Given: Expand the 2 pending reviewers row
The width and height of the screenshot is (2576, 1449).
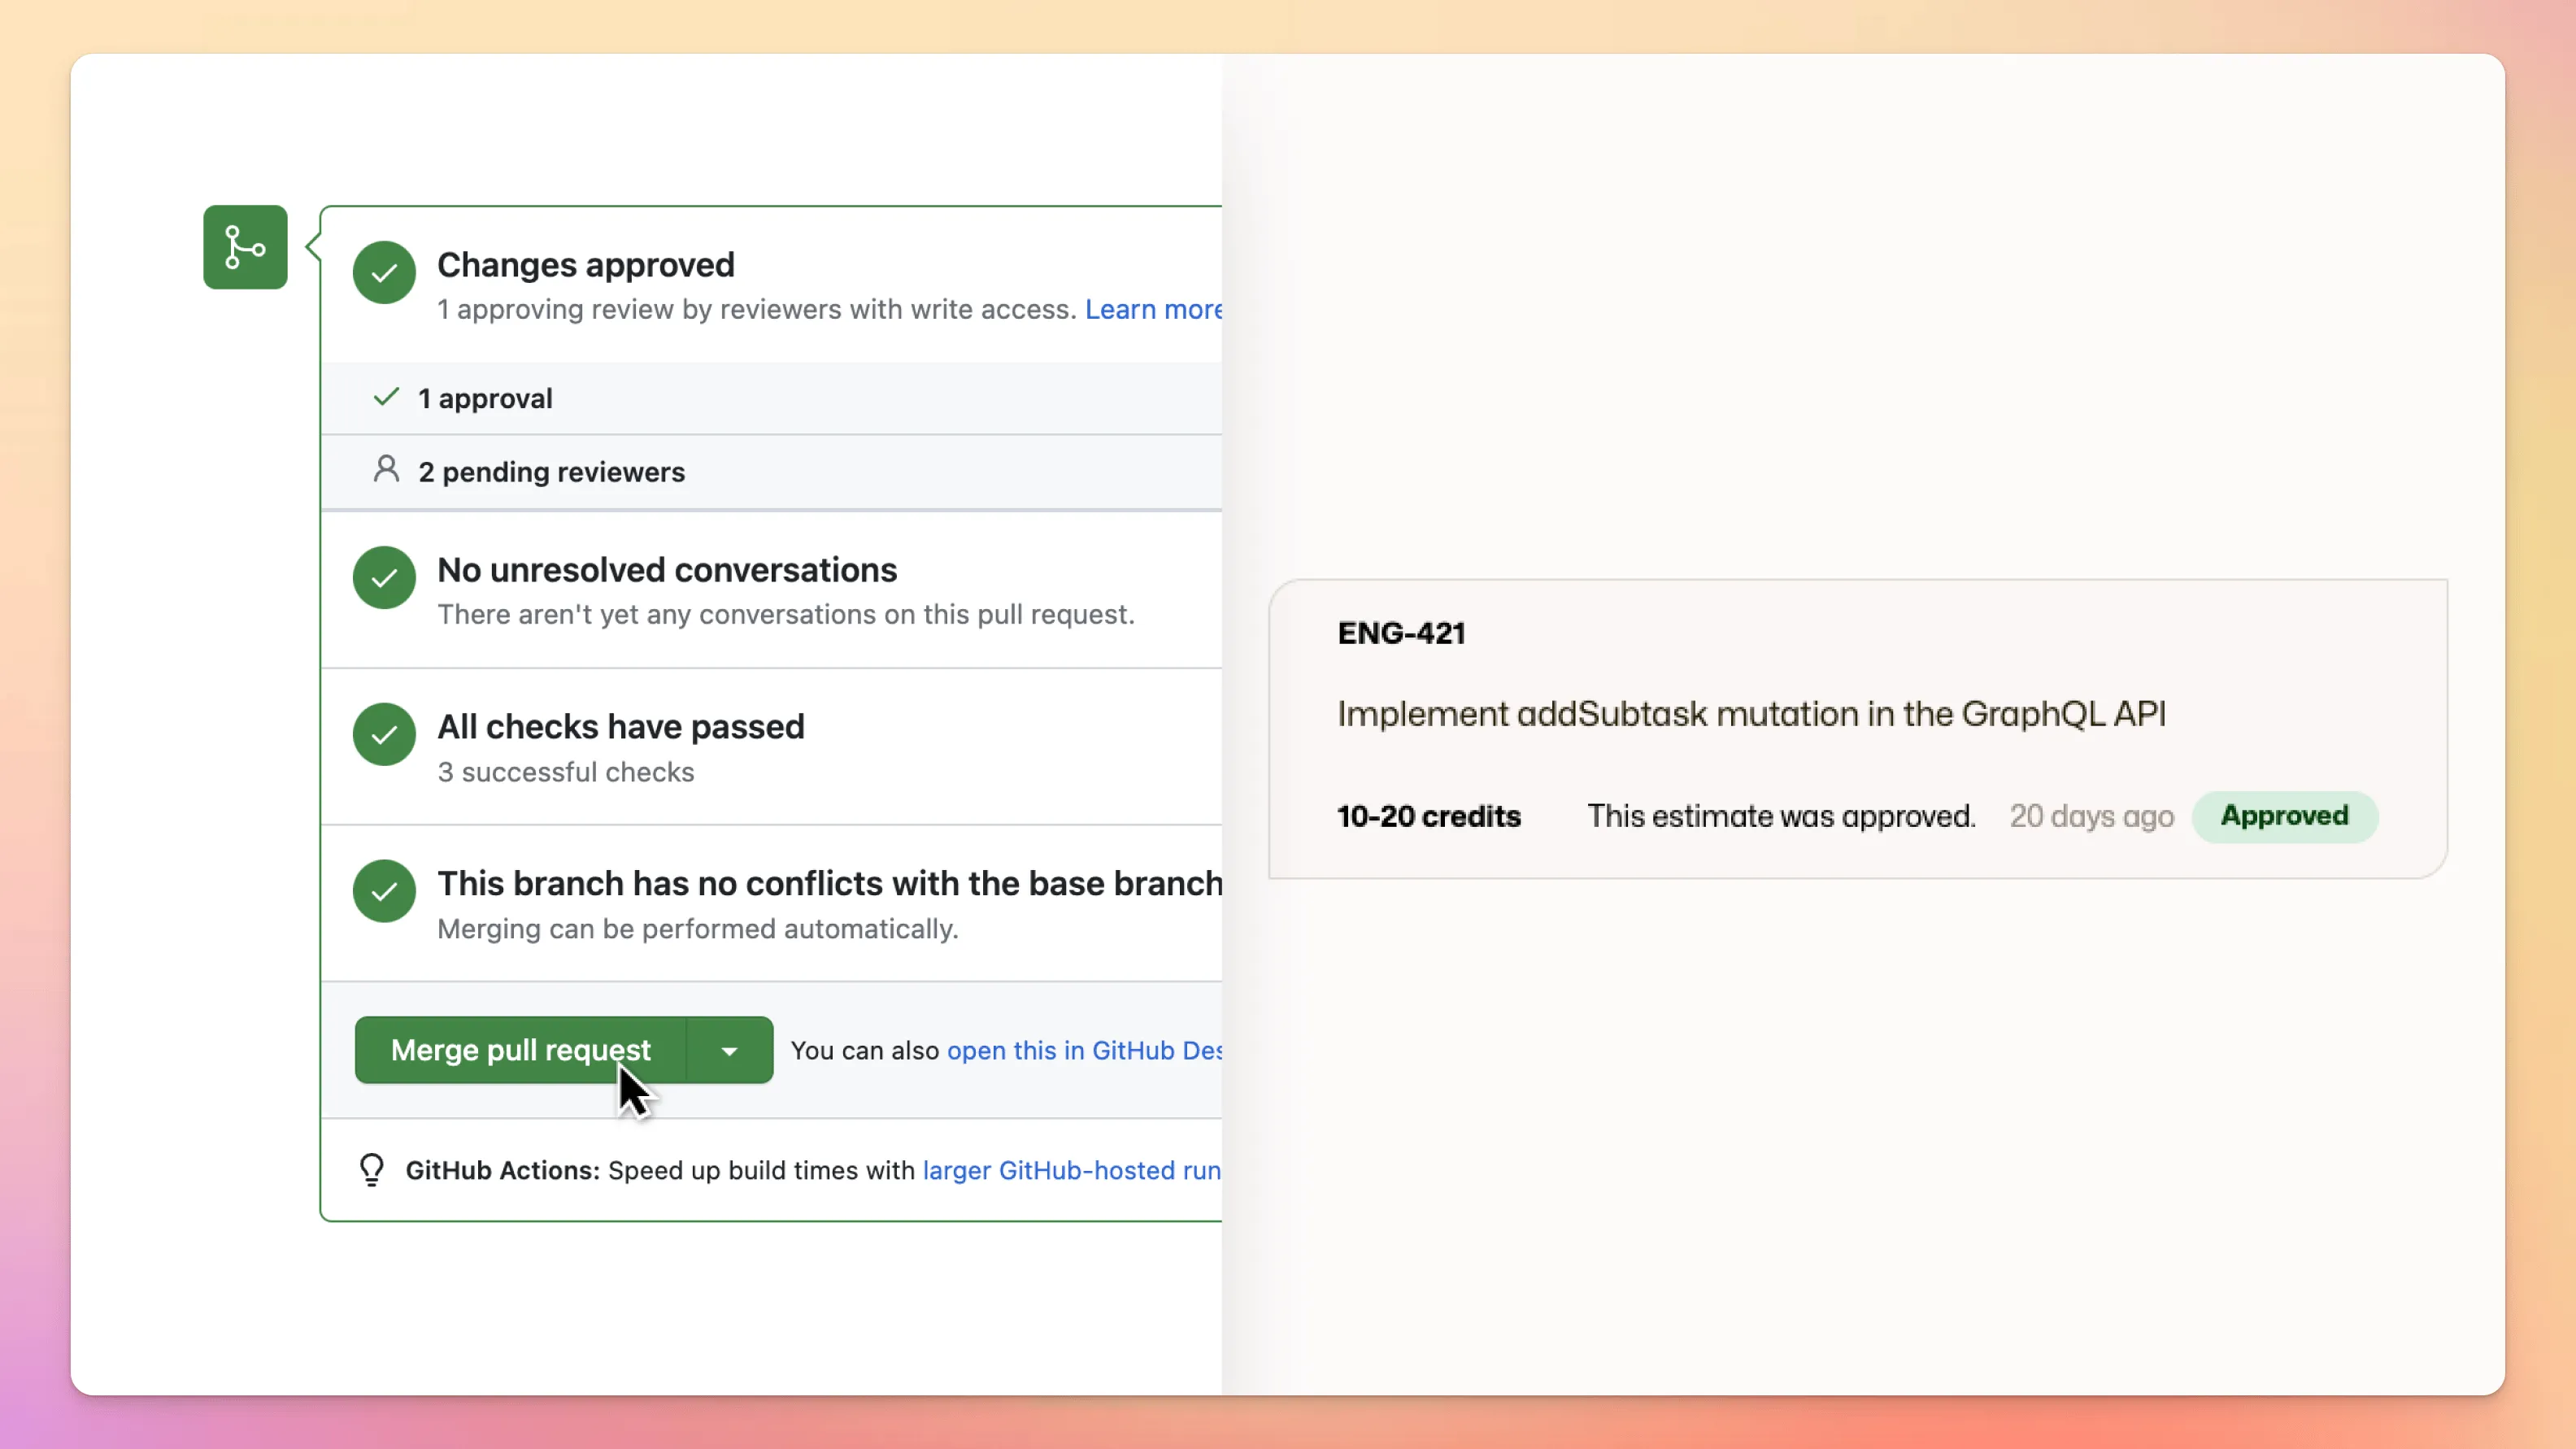Looking at the screenshot, I should 552,472.
